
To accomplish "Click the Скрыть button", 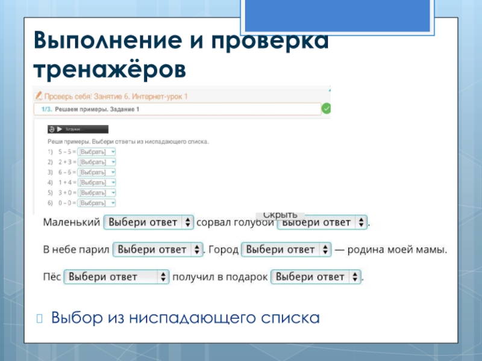I will pyautogui.click(x=280, y=215).
